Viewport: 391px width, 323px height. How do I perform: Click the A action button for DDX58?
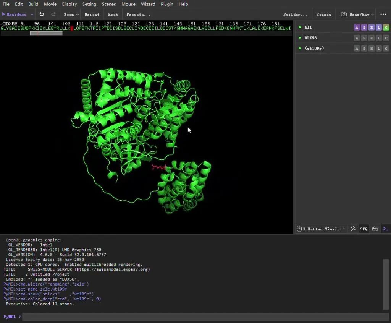357,38
